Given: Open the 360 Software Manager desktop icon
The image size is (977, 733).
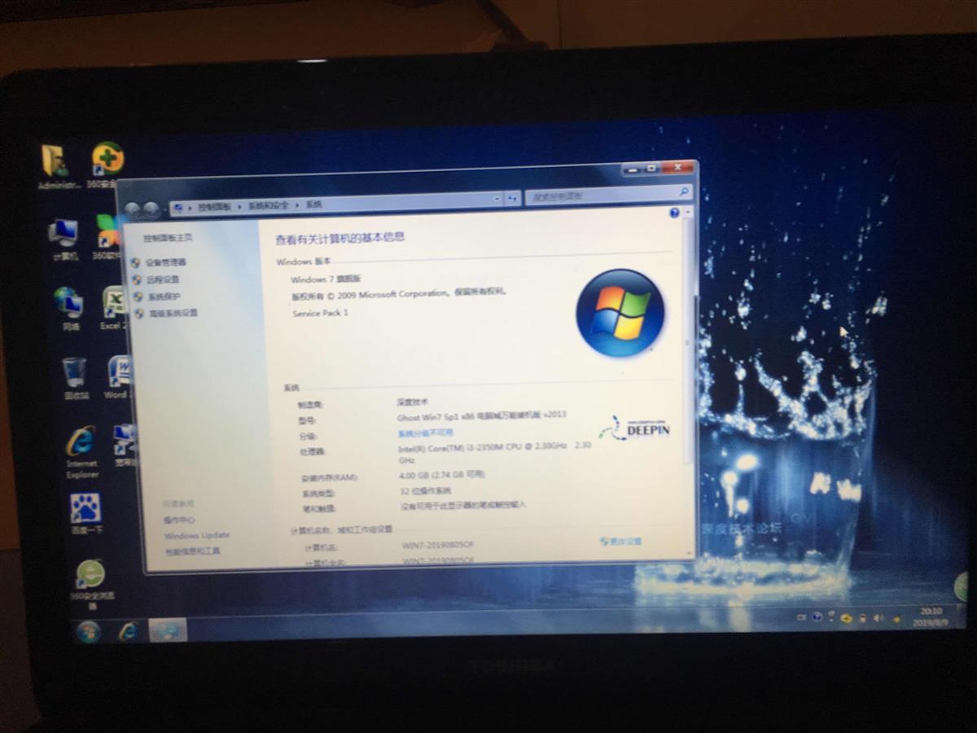Looking at the screenshot, I should [108, 237].
